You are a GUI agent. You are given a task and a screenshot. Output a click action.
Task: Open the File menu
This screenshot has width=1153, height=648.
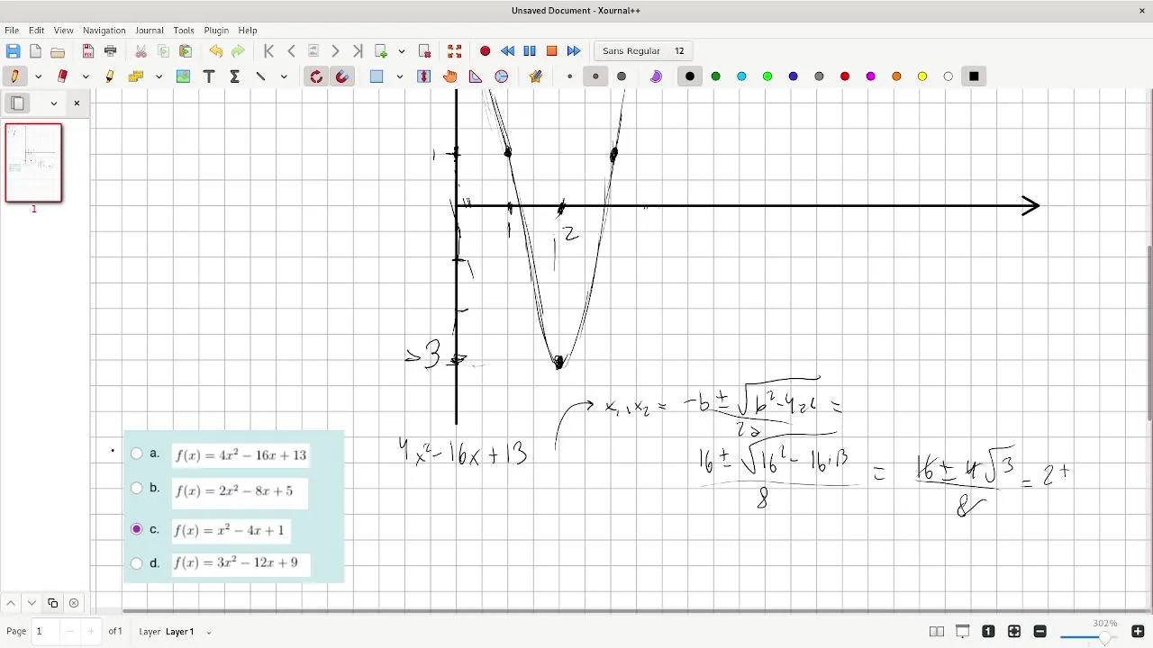(x=12, y=31)
